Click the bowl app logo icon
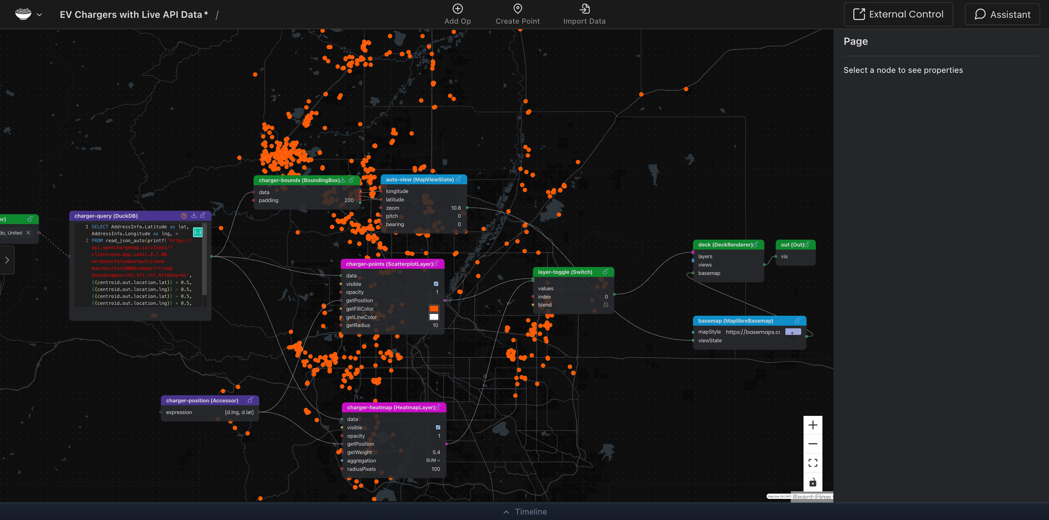This screenshot has height=520, width=1049. click(23, 14)
